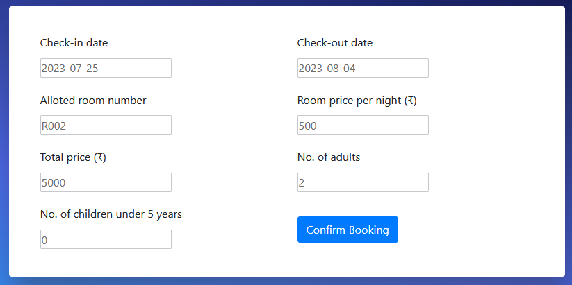Click rupee symbol in Room price label
Viewport: 572px width, 285px height.
411,101
